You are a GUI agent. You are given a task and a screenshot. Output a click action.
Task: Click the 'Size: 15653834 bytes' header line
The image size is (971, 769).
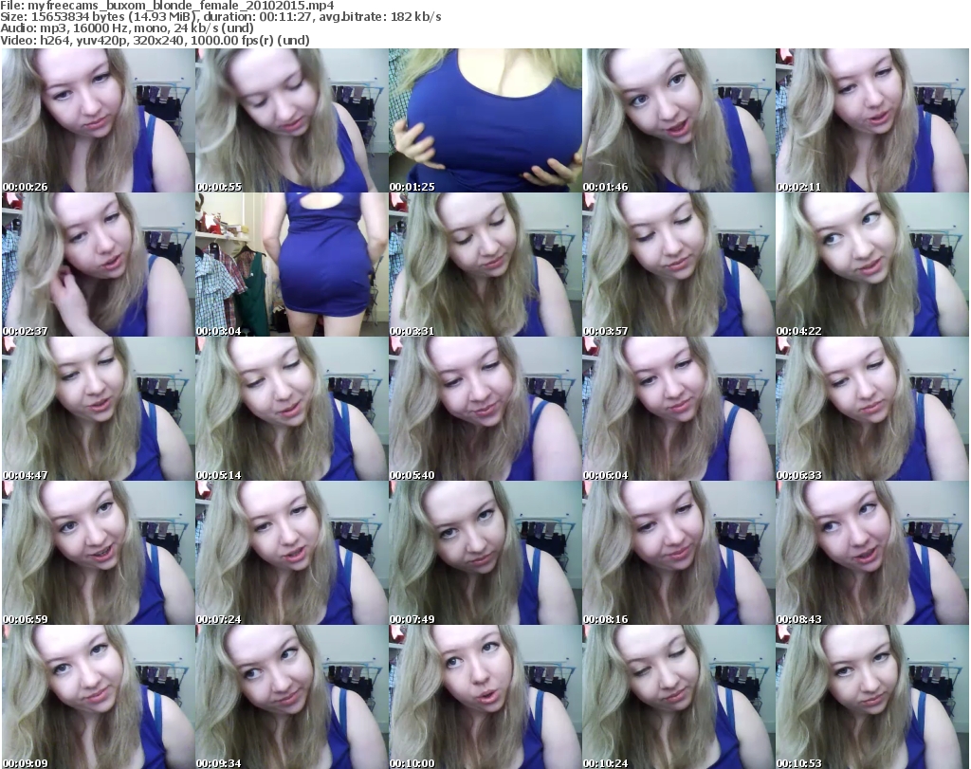(x=220, y=17)
